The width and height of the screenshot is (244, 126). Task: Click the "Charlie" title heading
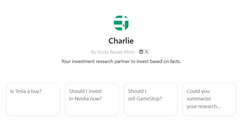121,41
